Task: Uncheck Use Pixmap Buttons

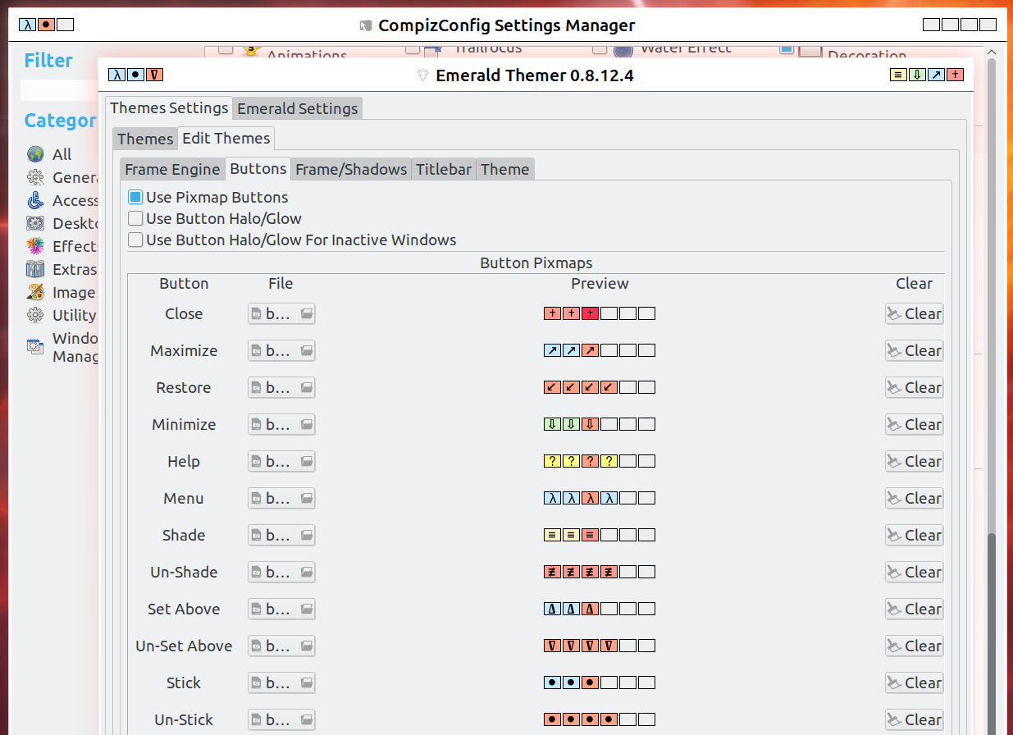Action: [x=136, y=198]
